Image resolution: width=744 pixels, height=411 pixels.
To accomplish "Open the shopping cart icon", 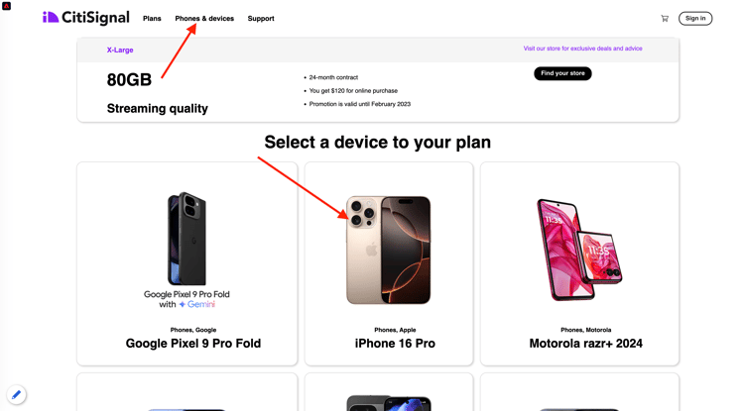I will [665, 19].
